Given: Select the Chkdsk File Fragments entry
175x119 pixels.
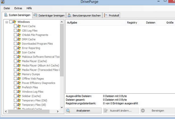Looking at the screenshot, I should pyautogui.click(x=35, y=35).
